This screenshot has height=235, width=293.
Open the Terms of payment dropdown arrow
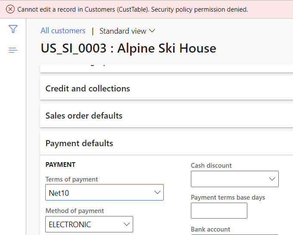click(x=157, y=192)
